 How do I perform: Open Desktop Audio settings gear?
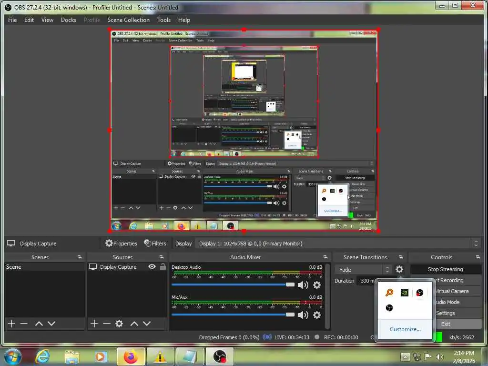(x=317, y=285)
